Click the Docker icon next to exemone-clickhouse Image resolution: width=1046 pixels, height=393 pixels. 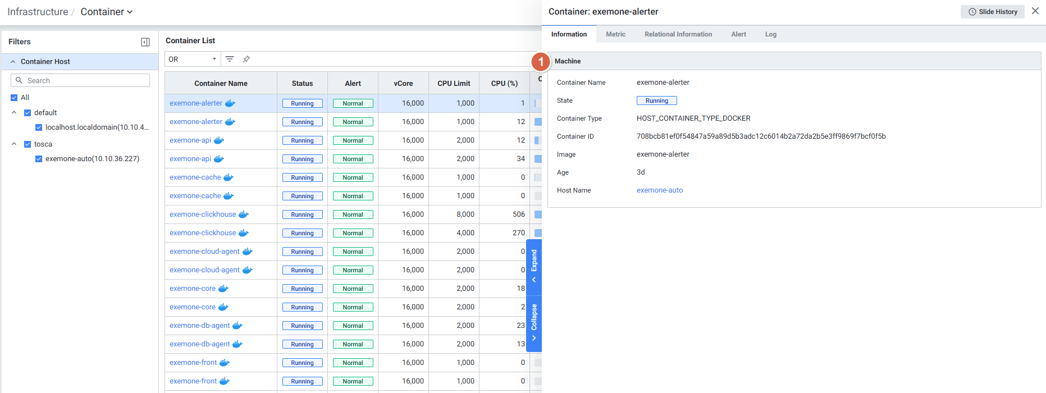[x=243, y=214]
